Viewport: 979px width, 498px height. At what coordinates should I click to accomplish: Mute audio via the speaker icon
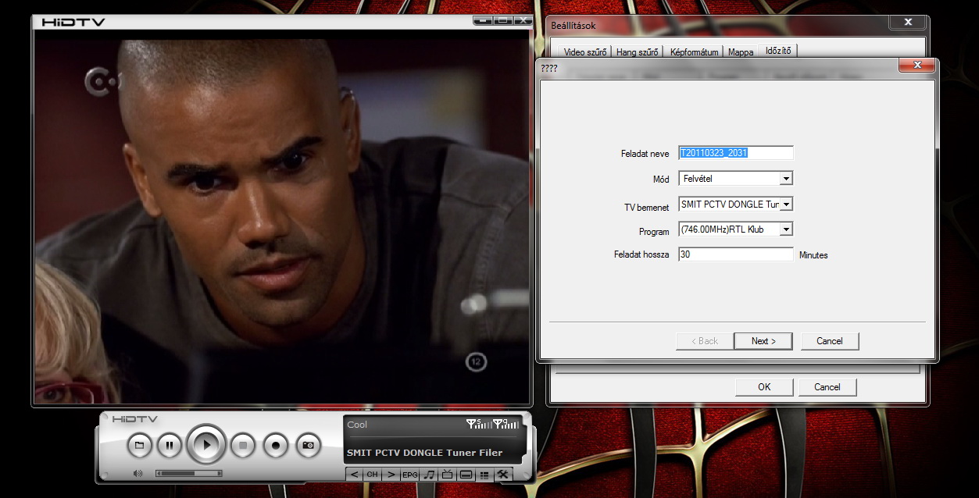coord(138,473)
